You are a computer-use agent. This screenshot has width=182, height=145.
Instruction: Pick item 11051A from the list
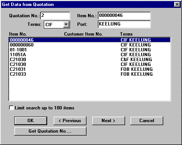(x=90, y=55)
